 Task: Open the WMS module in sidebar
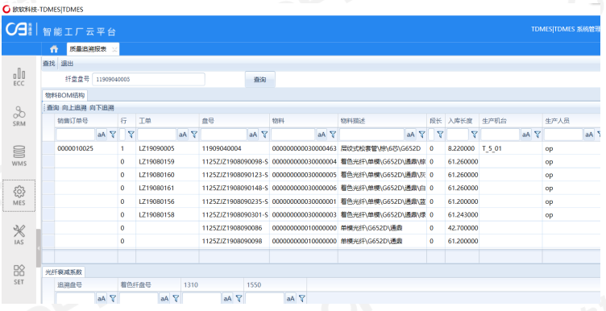click(x=19, y=155)
